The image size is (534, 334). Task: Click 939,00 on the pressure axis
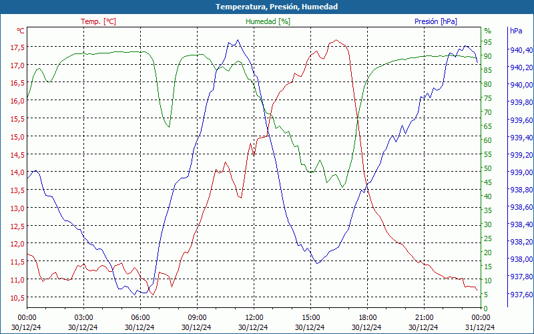point(521,172)
